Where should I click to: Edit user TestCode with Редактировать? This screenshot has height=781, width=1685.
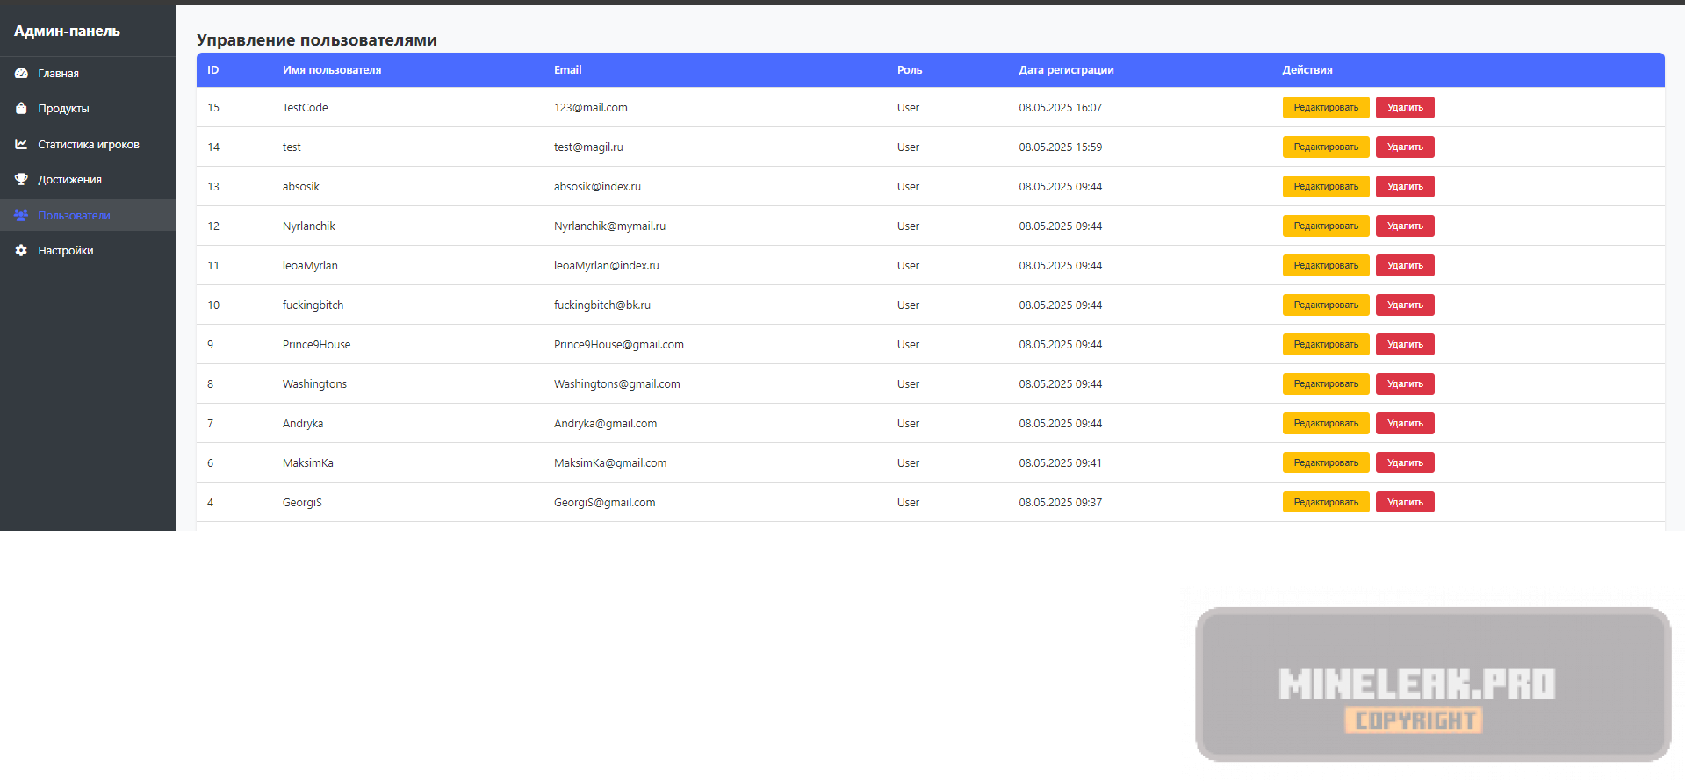coord(1326,107)
